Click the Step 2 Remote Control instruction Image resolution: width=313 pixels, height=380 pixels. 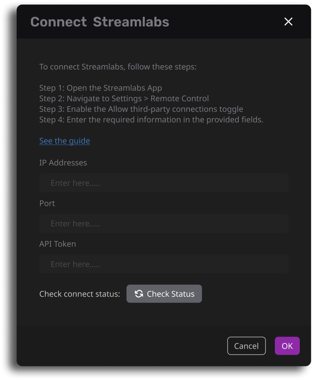(124, 98)
